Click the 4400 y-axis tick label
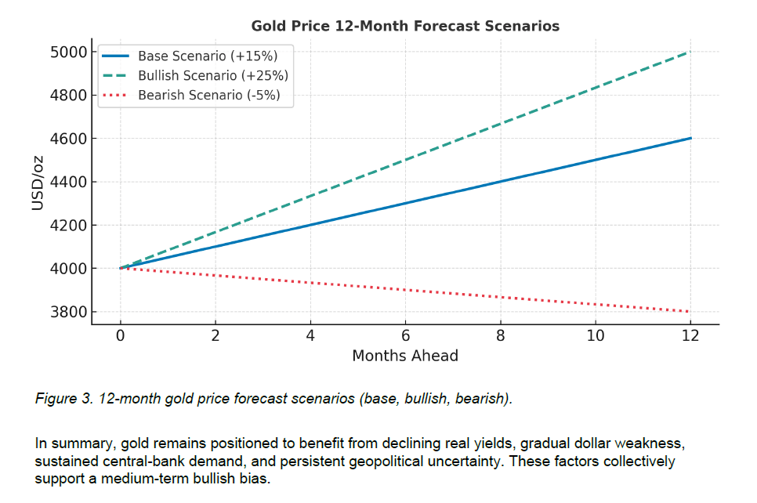This screenshot has height=503, width=757. point(67,183)
